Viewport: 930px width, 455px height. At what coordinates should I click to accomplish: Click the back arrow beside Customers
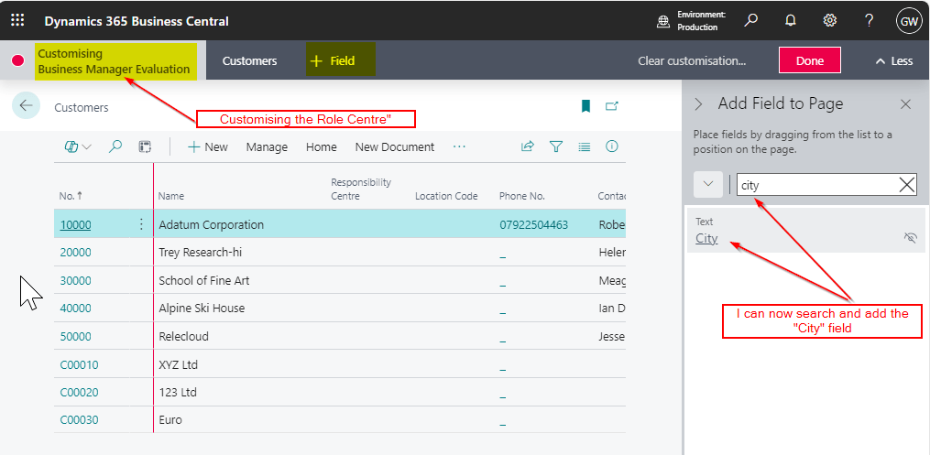(26, 106)
